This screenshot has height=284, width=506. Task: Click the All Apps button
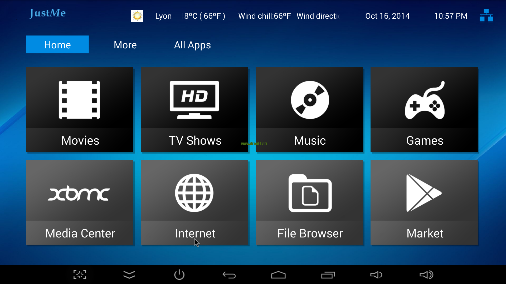pos(192,44)
